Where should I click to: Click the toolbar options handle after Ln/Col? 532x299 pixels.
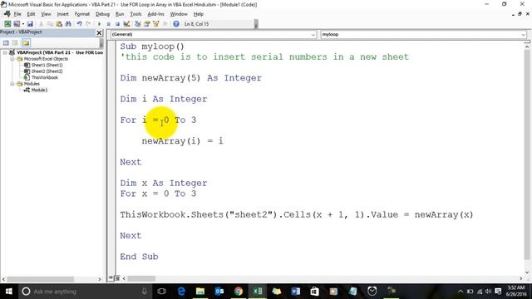point(256,24)
